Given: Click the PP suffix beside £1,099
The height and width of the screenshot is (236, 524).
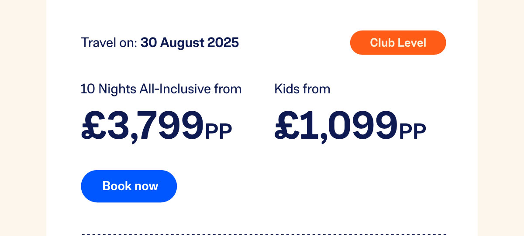Looking at the screenshot, I should click(x=412, y=131).
